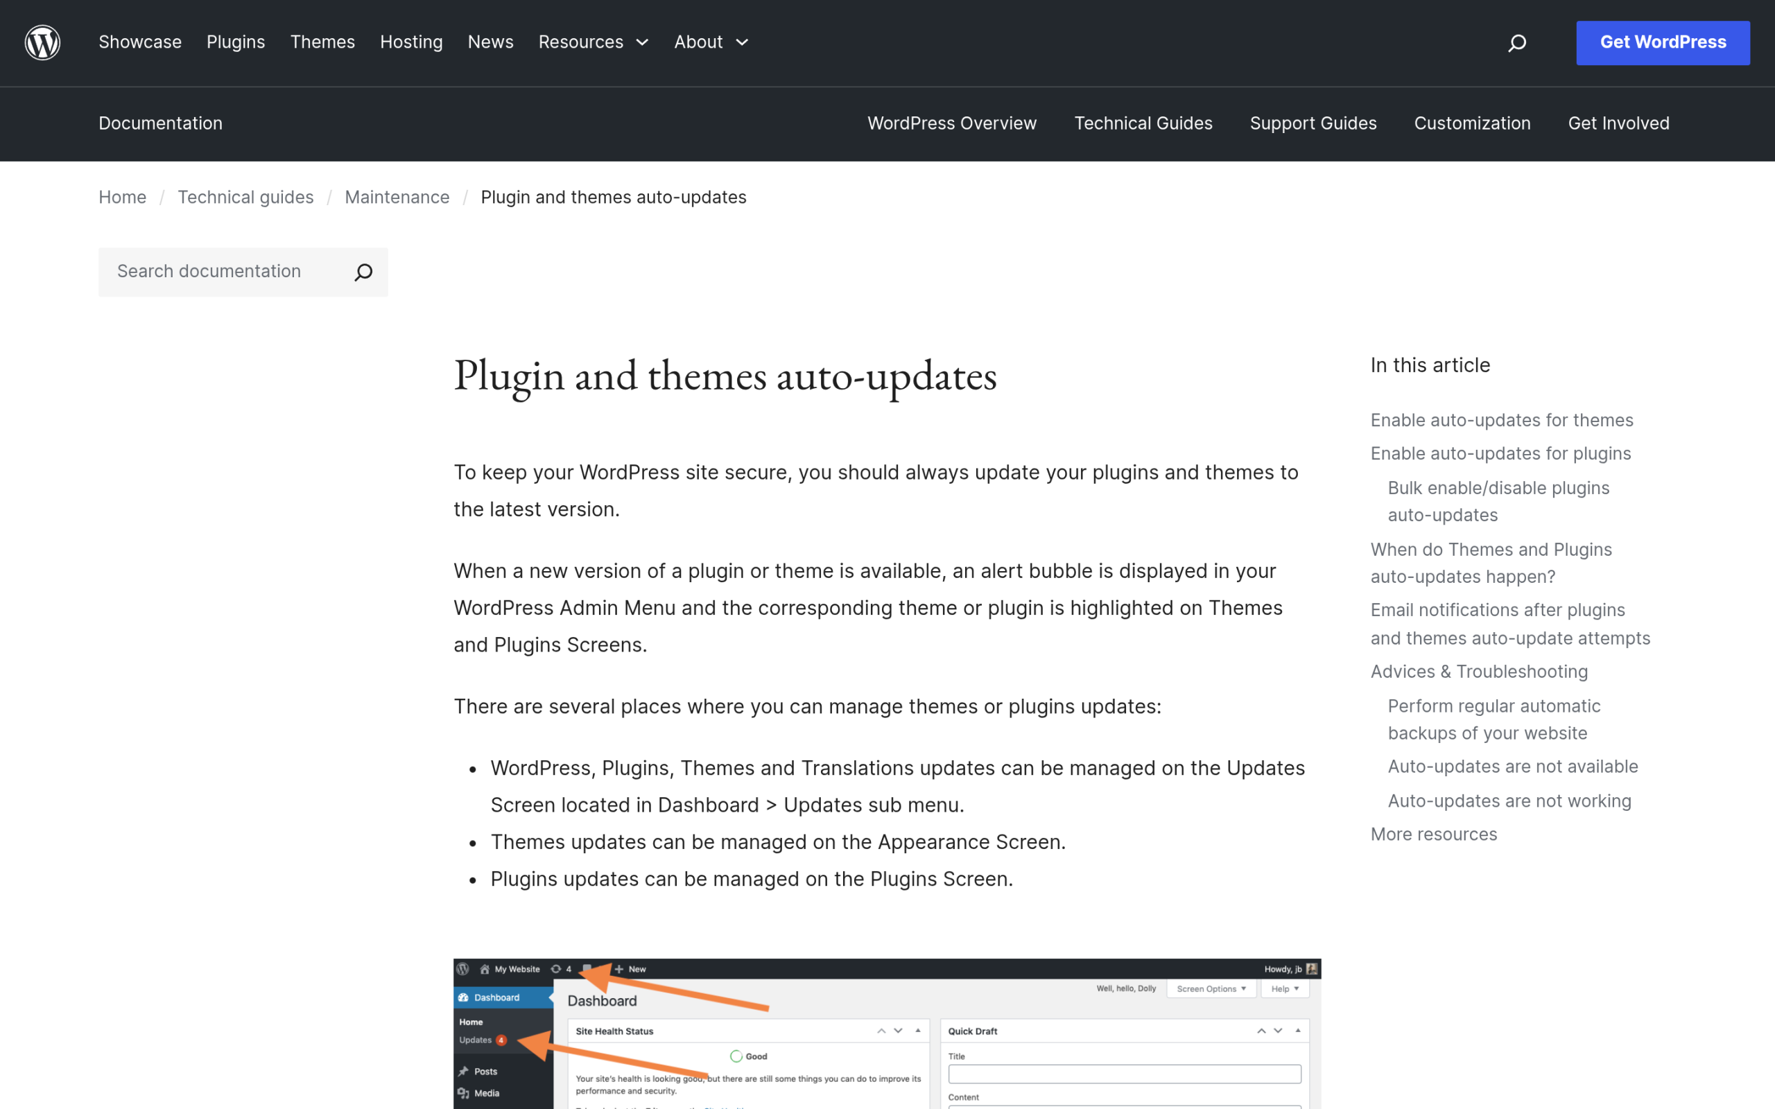Click the Technical guides breadcrumb
1775x1109 pixels.
[x=245, y=198]
